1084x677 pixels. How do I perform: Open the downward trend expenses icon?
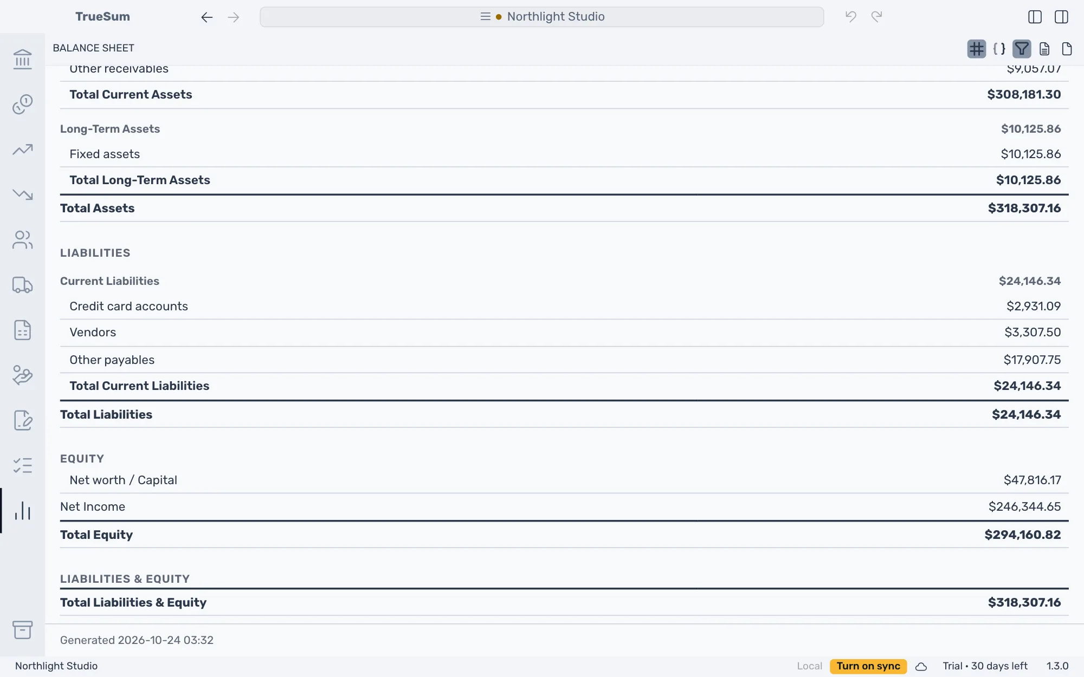[22, 194]
